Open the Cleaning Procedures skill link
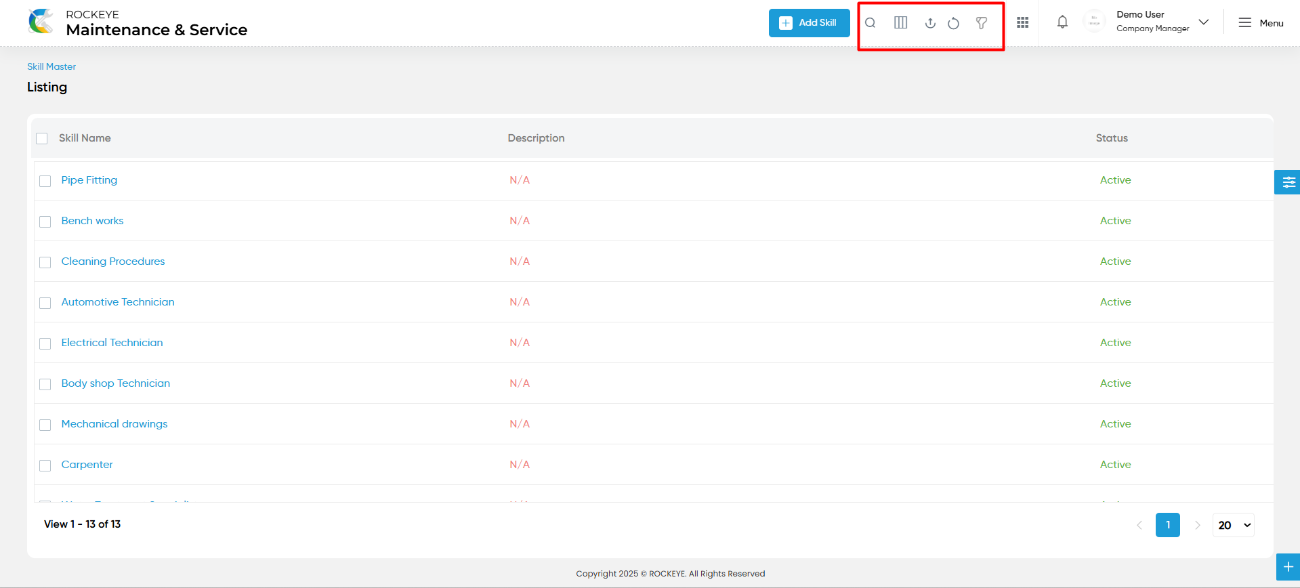The height and width of the screenshot is (588, 1300). click(x=113, y=261)
